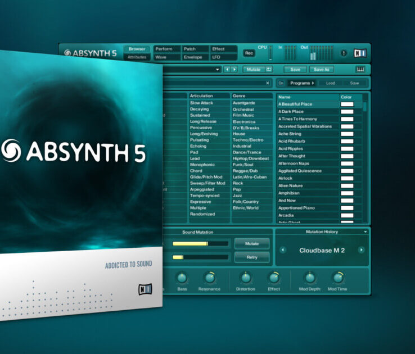The image size is (415, 354).
Task: Open the LFO tab
Action: point(224,57)
